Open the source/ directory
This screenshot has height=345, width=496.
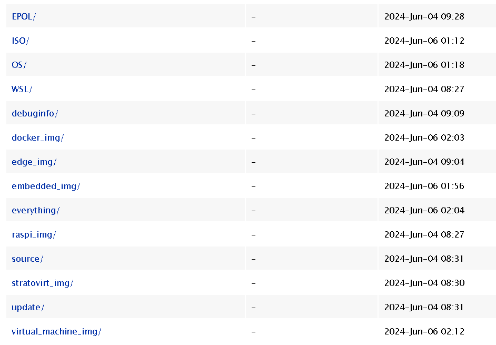click(x=27, y=259)
